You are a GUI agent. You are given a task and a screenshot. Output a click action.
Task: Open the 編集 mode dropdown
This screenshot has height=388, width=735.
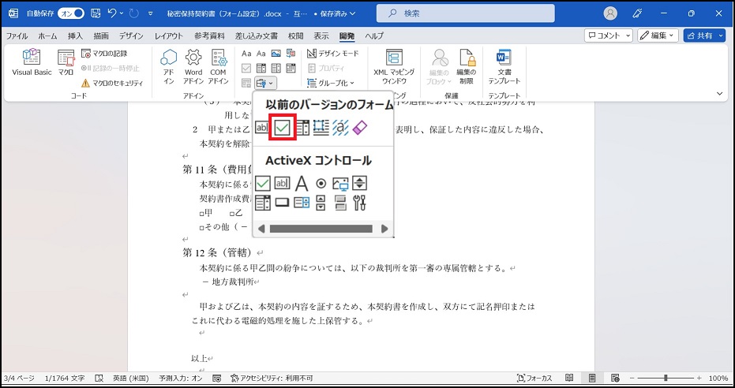(658, 35)
